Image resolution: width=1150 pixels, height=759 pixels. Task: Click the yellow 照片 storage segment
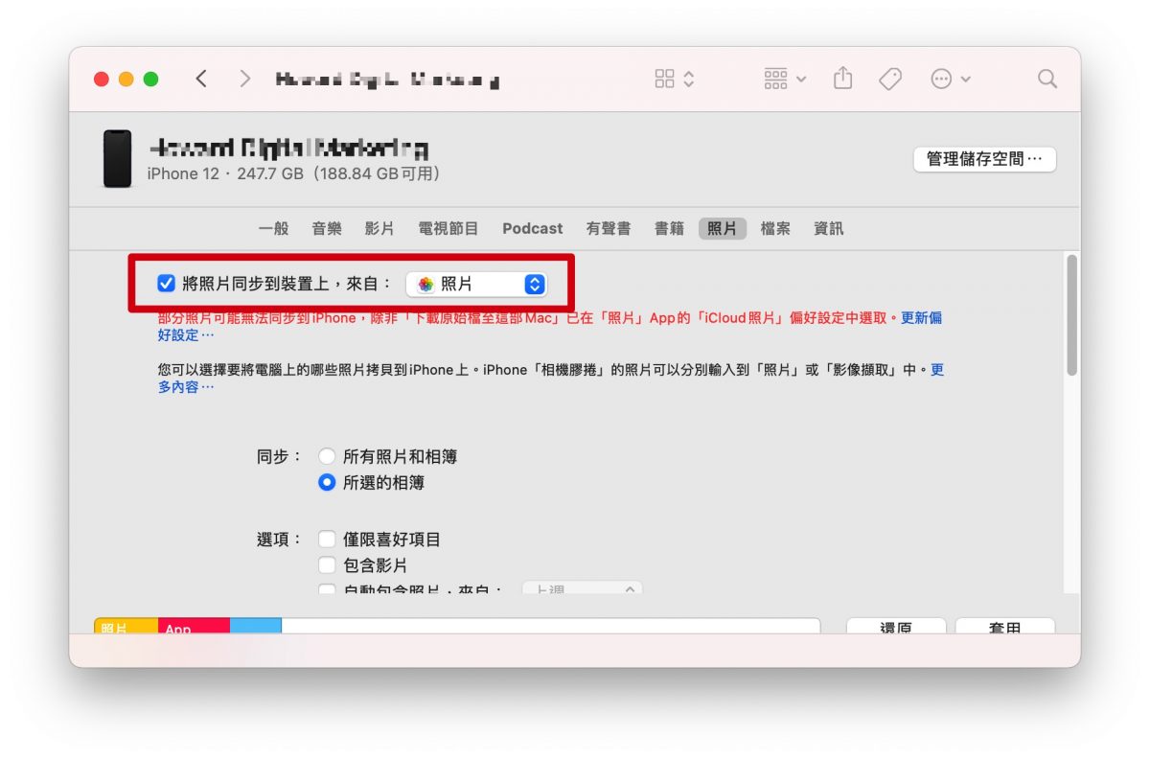(126, 626)
